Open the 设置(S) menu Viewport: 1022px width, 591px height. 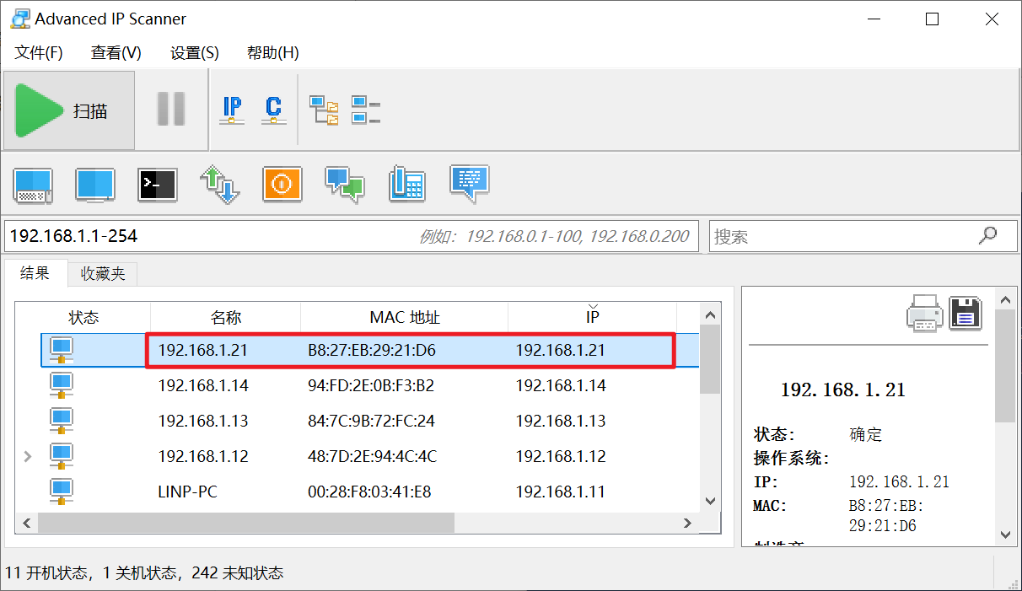[x=195, y=53]
